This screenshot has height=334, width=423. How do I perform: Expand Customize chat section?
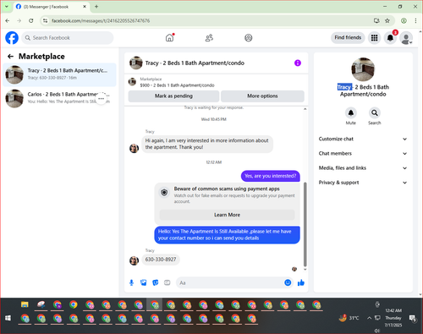(363, 139)
